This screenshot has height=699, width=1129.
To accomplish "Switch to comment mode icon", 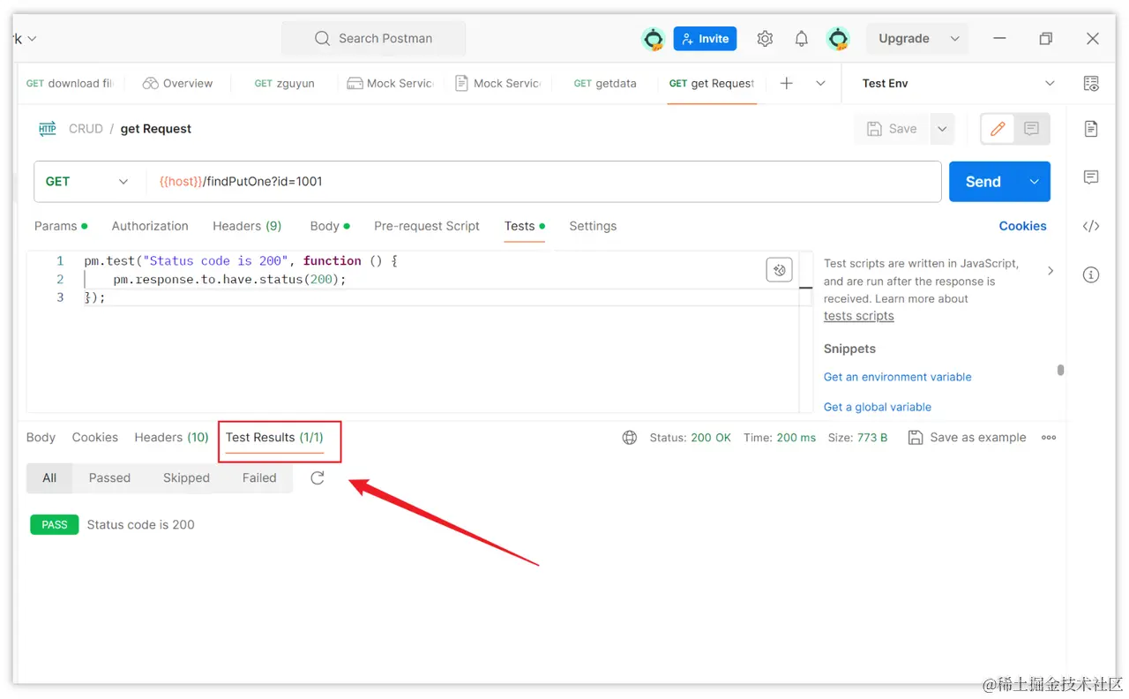I will [1031, 129].
